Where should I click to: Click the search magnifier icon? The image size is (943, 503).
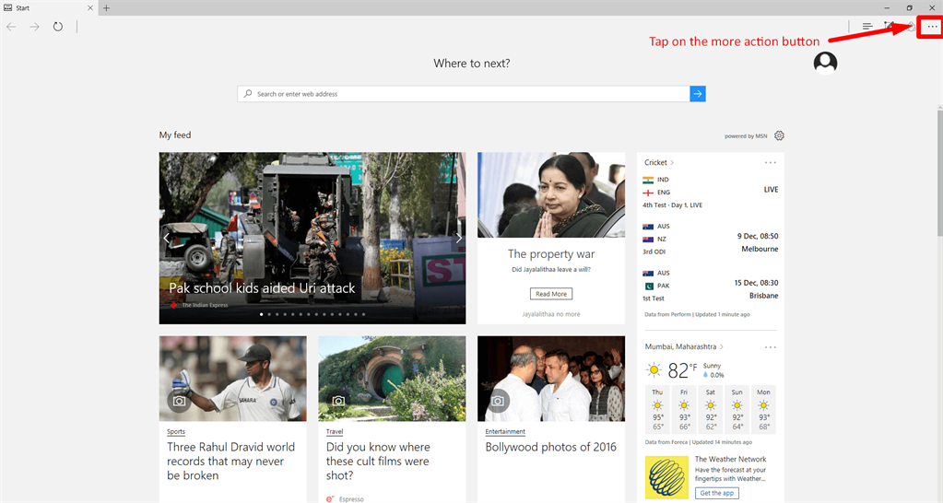point(248,94)
